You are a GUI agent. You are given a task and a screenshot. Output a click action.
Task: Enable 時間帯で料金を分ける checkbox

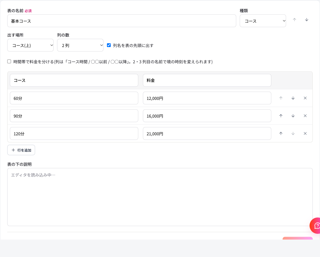9,62
